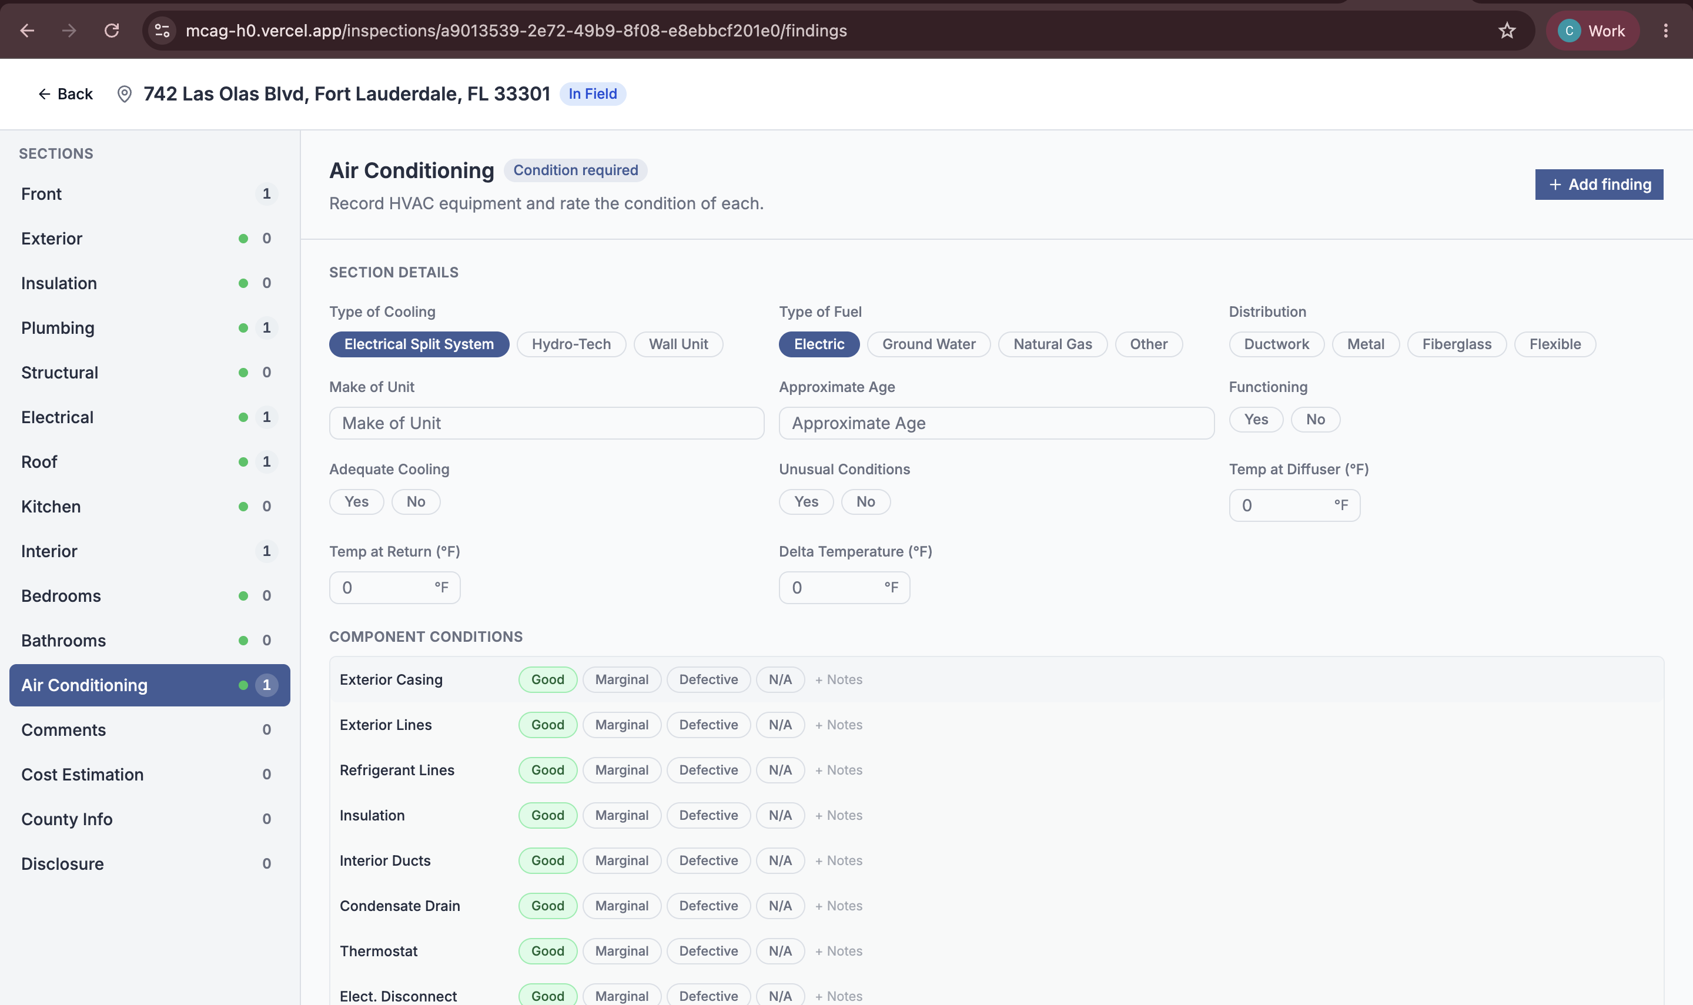Select Wall Unit cooling type
Image resolution: width=1693 pixels, height=1005 pixels.
click(678, 344)
